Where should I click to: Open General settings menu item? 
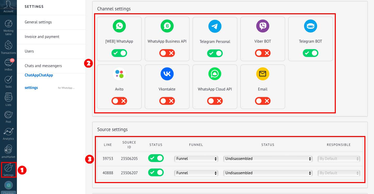(x=38, y=22)
